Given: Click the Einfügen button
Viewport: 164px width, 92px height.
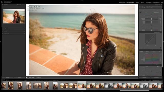Looking at the screenshot, I should tap(19, 78).
